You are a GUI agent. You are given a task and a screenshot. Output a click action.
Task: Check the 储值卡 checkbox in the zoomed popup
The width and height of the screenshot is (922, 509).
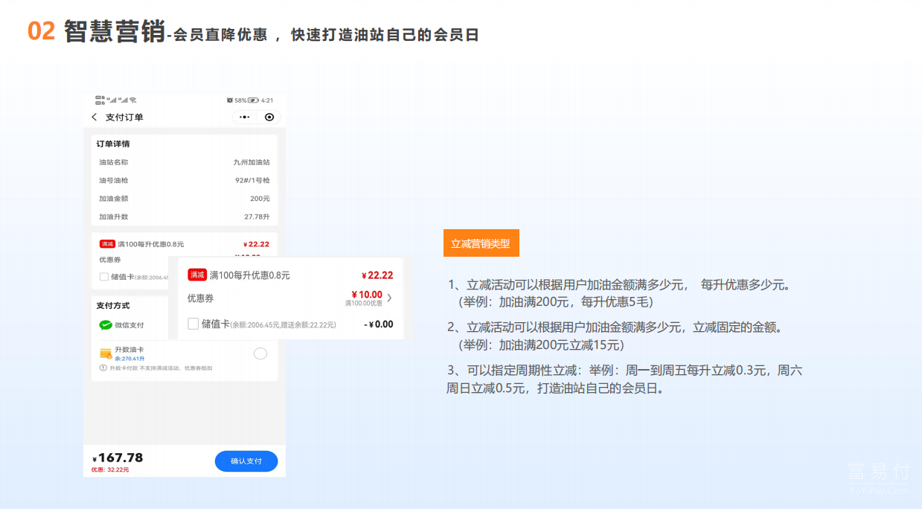pos(193,324)
